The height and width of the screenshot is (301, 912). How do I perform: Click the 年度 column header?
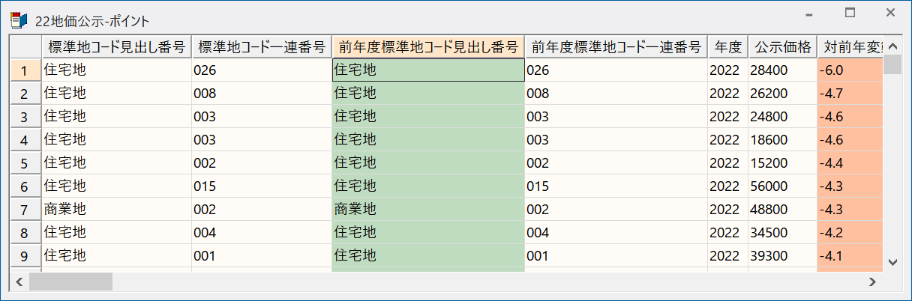coord(727,47)
